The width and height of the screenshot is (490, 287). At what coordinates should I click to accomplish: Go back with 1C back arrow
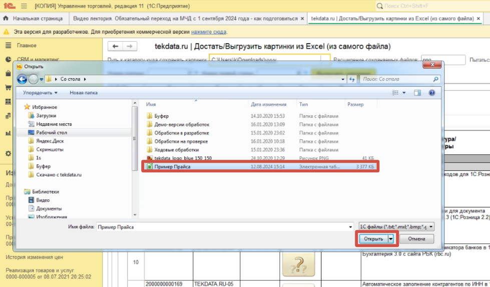115,46
